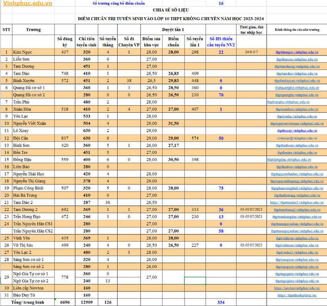Open the Đào Duy Từ website link
This screenshot has height=306, width=327.
[297, 295]
